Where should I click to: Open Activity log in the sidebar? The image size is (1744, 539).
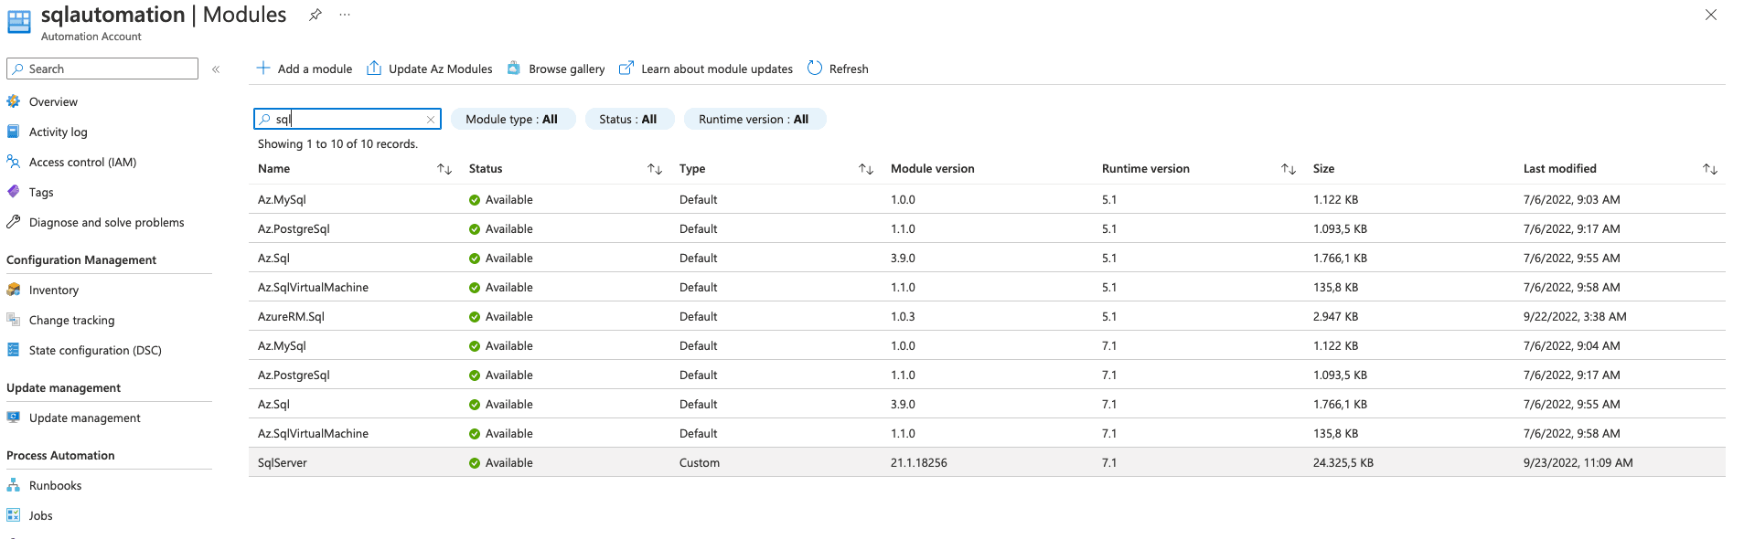coord(58,132)
